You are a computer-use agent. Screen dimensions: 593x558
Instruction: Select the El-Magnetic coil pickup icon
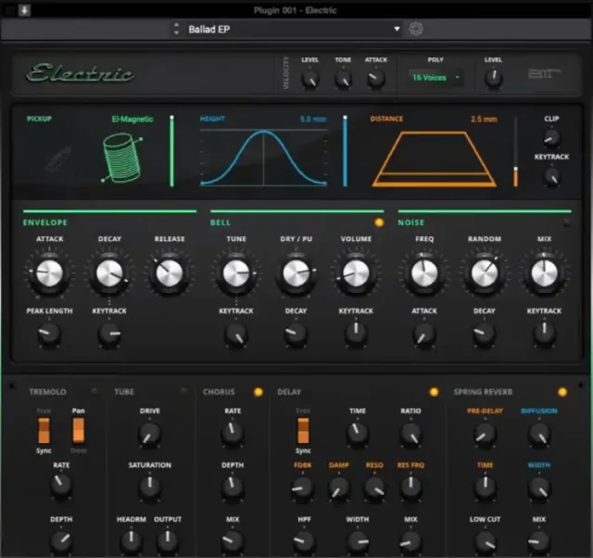122,157
